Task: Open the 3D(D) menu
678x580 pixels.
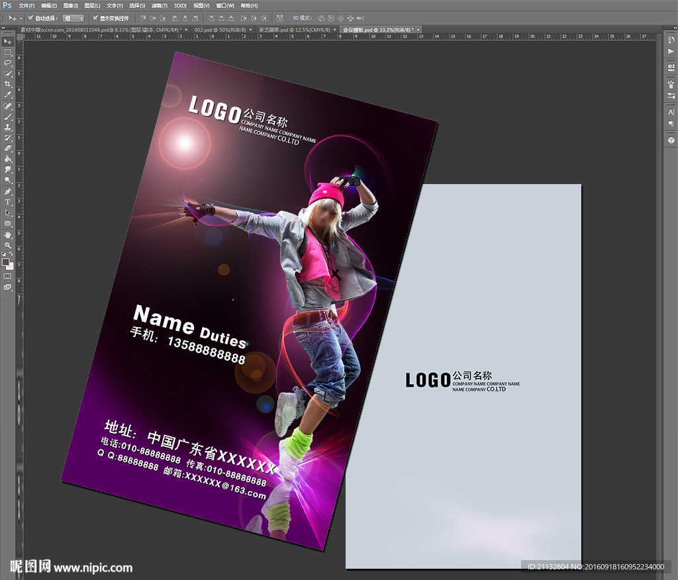Action: click(180, 5)
